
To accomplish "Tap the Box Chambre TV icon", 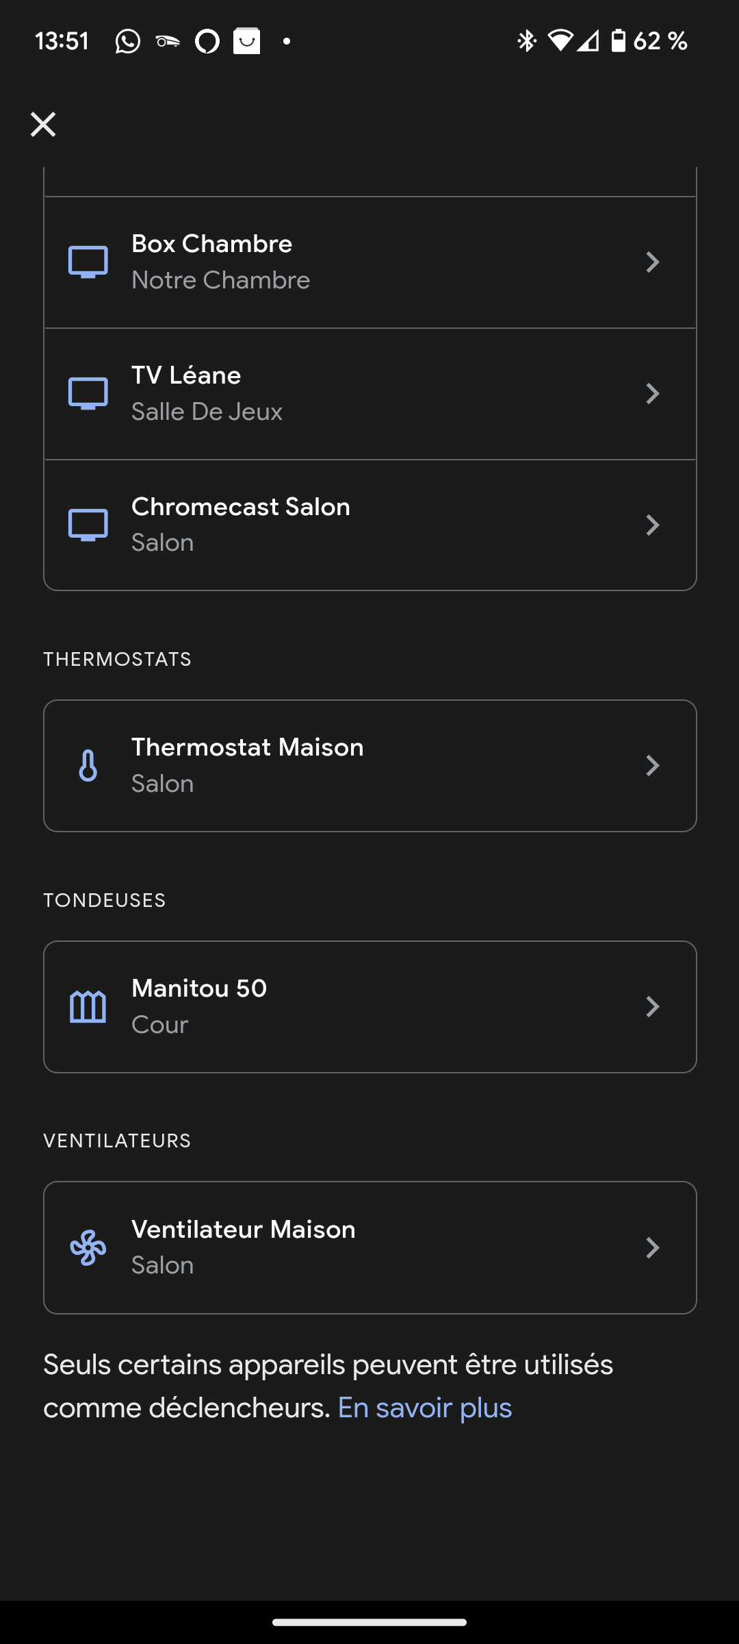I will 88,262.
